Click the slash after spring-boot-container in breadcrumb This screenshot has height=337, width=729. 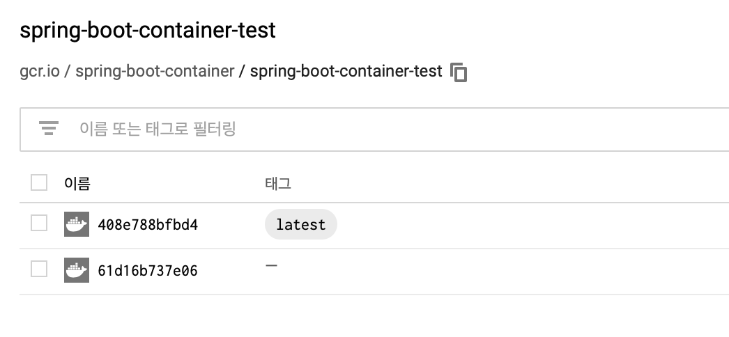(242, 72)
